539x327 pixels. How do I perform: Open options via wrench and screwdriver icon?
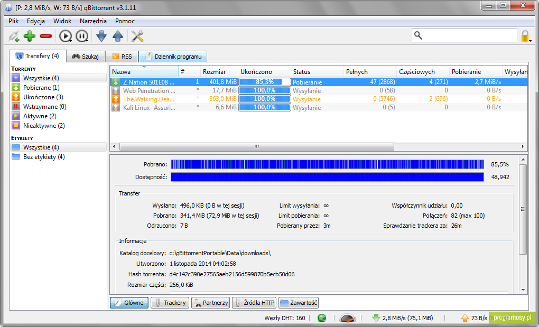pos(137,36)
